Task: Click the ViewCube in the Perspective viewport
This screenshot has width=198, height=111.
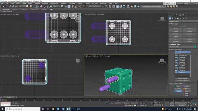Action: (162, 61)
